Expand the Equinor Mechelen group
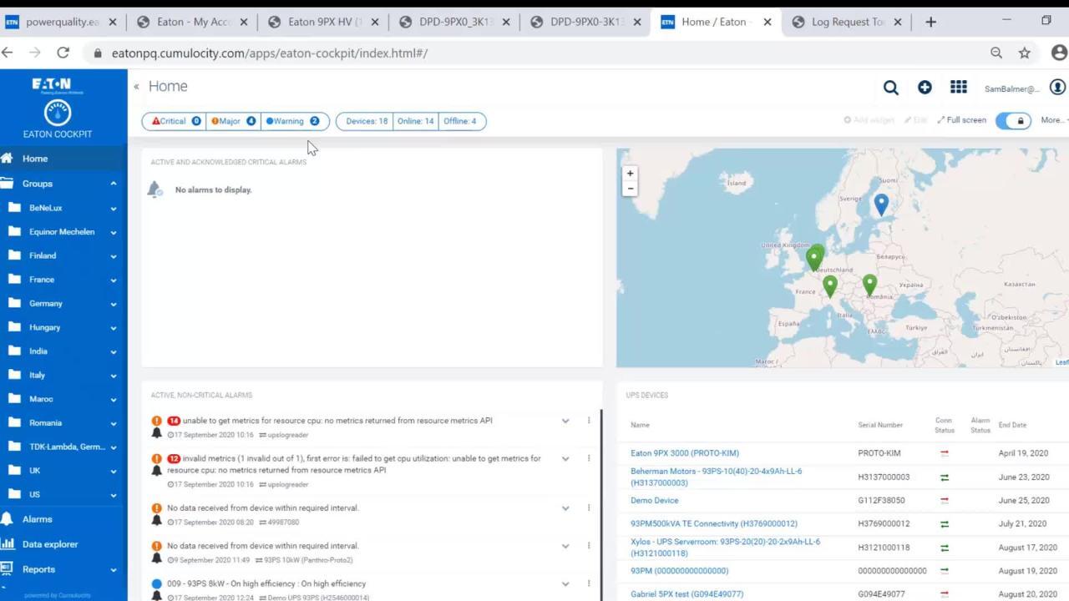The image size is (1069, 601). (114, 232)
